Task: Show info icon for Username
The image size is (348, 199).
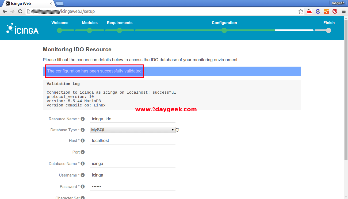Action: pos(83,175)
